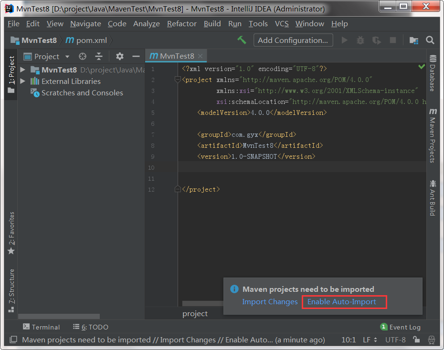Click Add Configuration... button
This screenshot has width=444, height=350.
(293, 40)
